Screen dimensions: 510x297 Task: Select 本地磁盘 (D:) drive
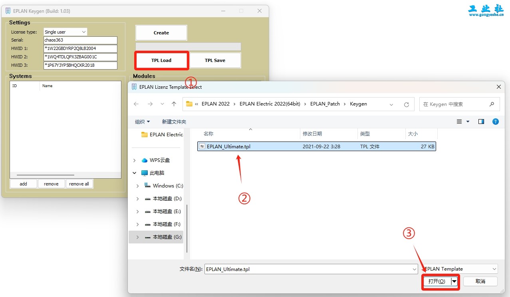coord(163,199)
